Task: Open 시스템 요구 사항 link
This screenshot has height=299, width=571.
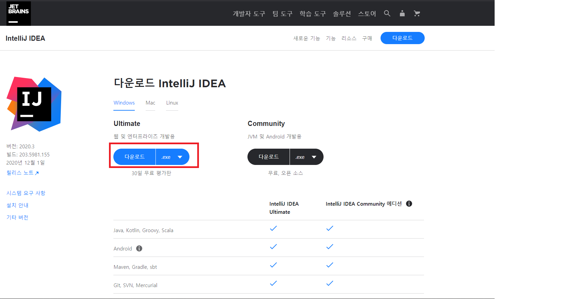Action: (x=26, y=193)
